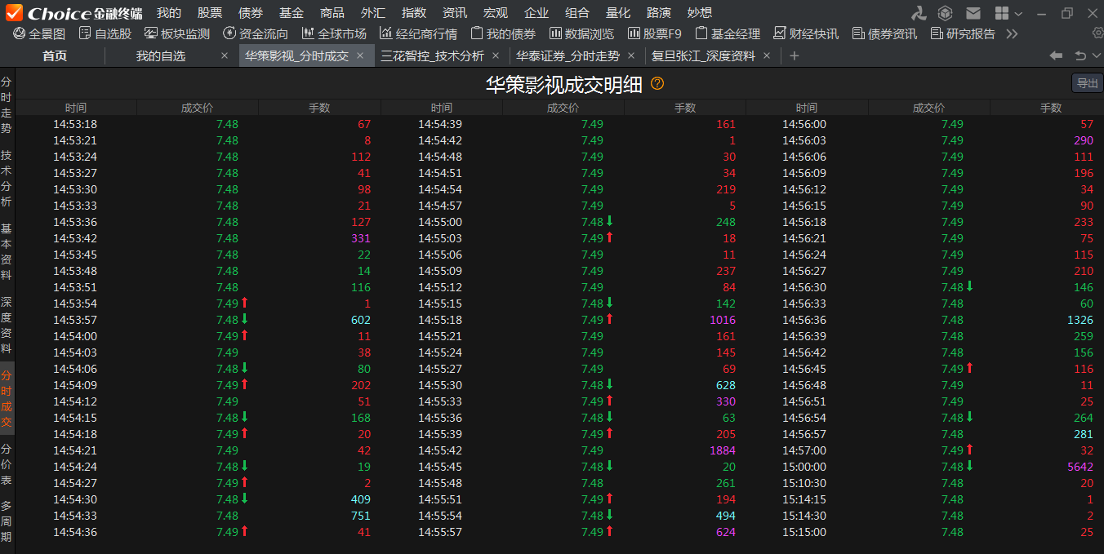Click the Choice 金融终端 logo

click(74, 13)
